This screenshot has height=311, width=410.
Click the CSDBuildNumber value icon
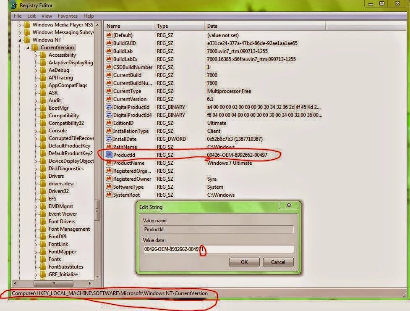tap(109, 67)
